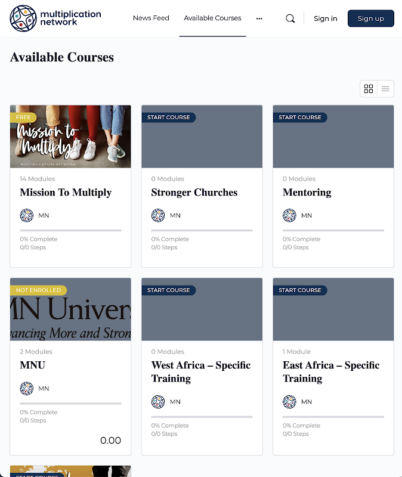
Task: Click Start Course badge on Mentoring card
Action: pyautogui.click(x=299, y=117)
